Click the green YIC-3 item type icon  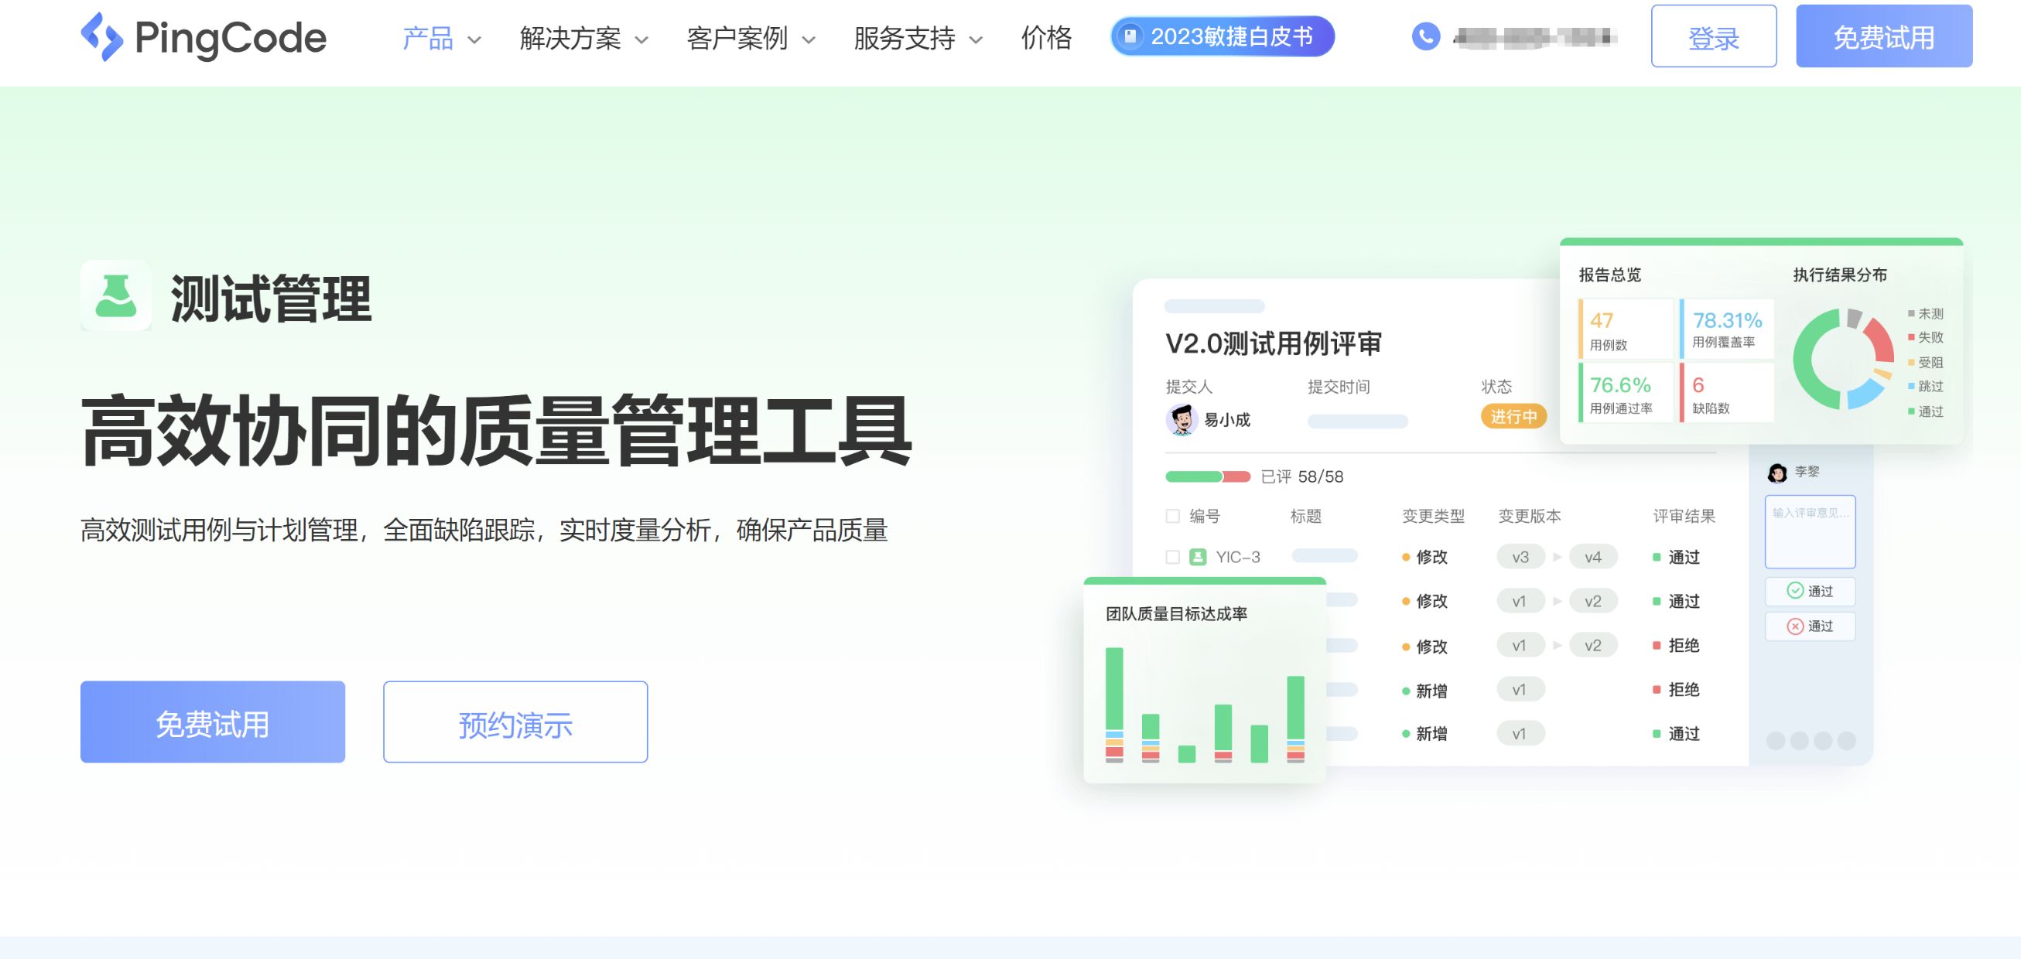(1197, 557)
